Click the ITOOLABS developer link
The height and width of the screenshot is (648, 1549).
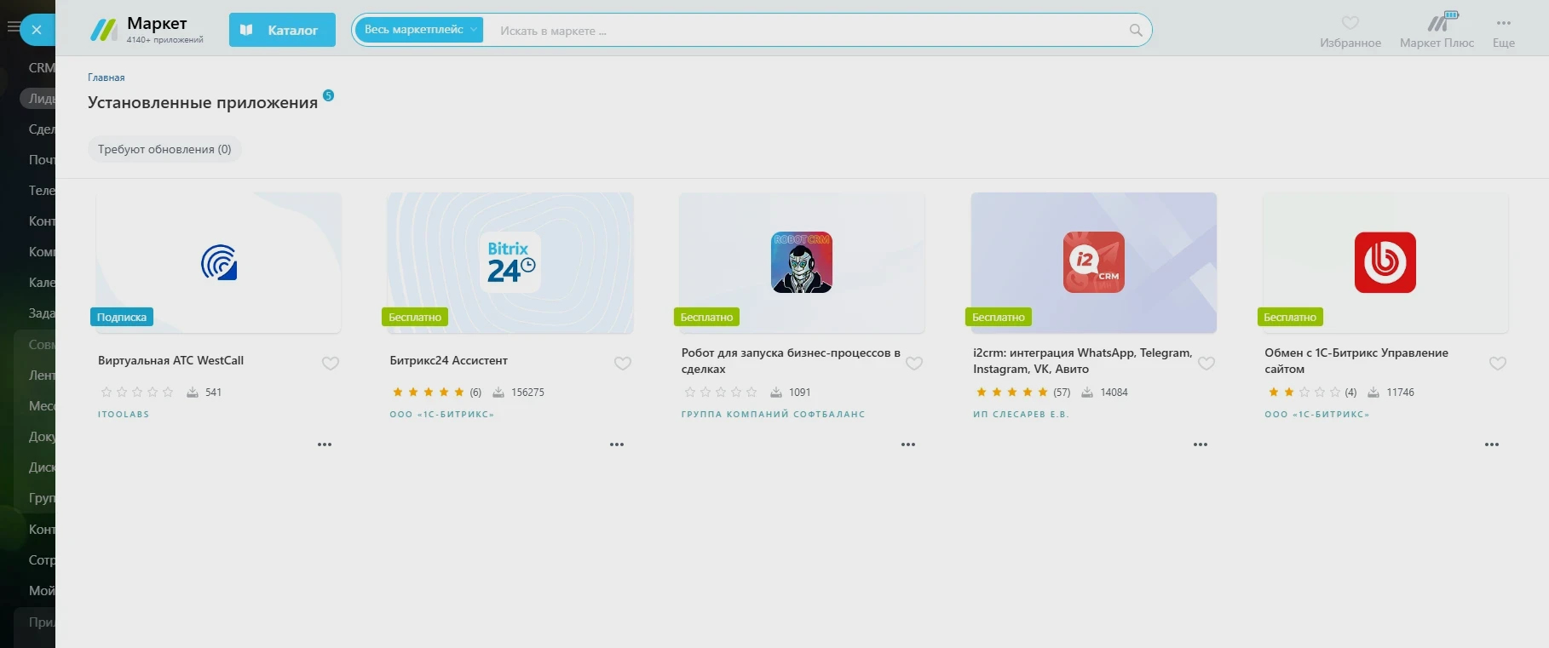124,415
